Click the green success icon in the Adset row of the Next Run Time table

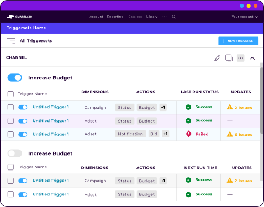(x=188, y=194)
